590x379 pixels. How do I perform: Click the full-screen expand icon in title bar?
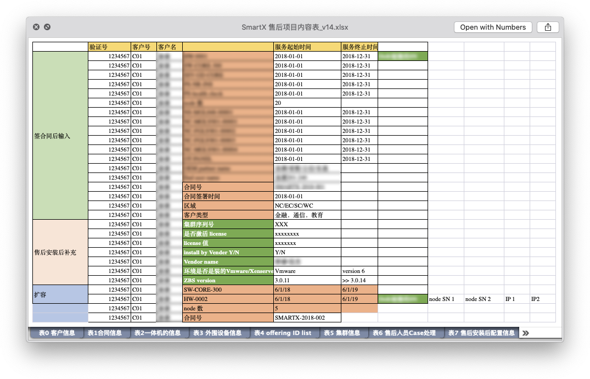(47, 27)
